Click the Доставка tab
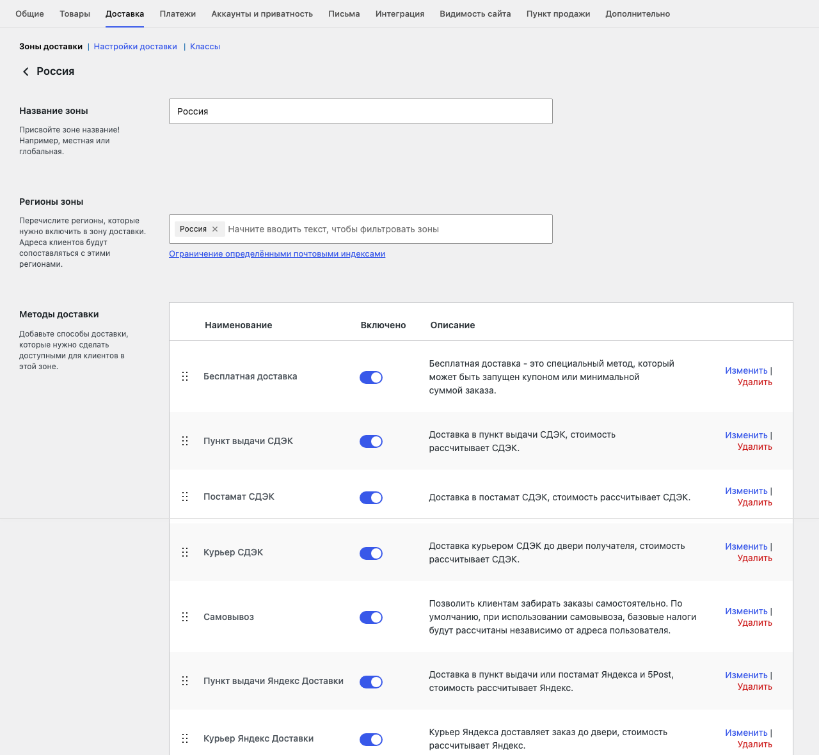 click(x=125, y=13)
